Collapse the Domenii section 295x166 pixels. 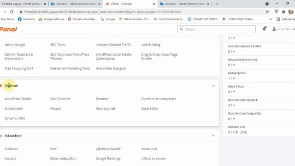tap(213, 86)
